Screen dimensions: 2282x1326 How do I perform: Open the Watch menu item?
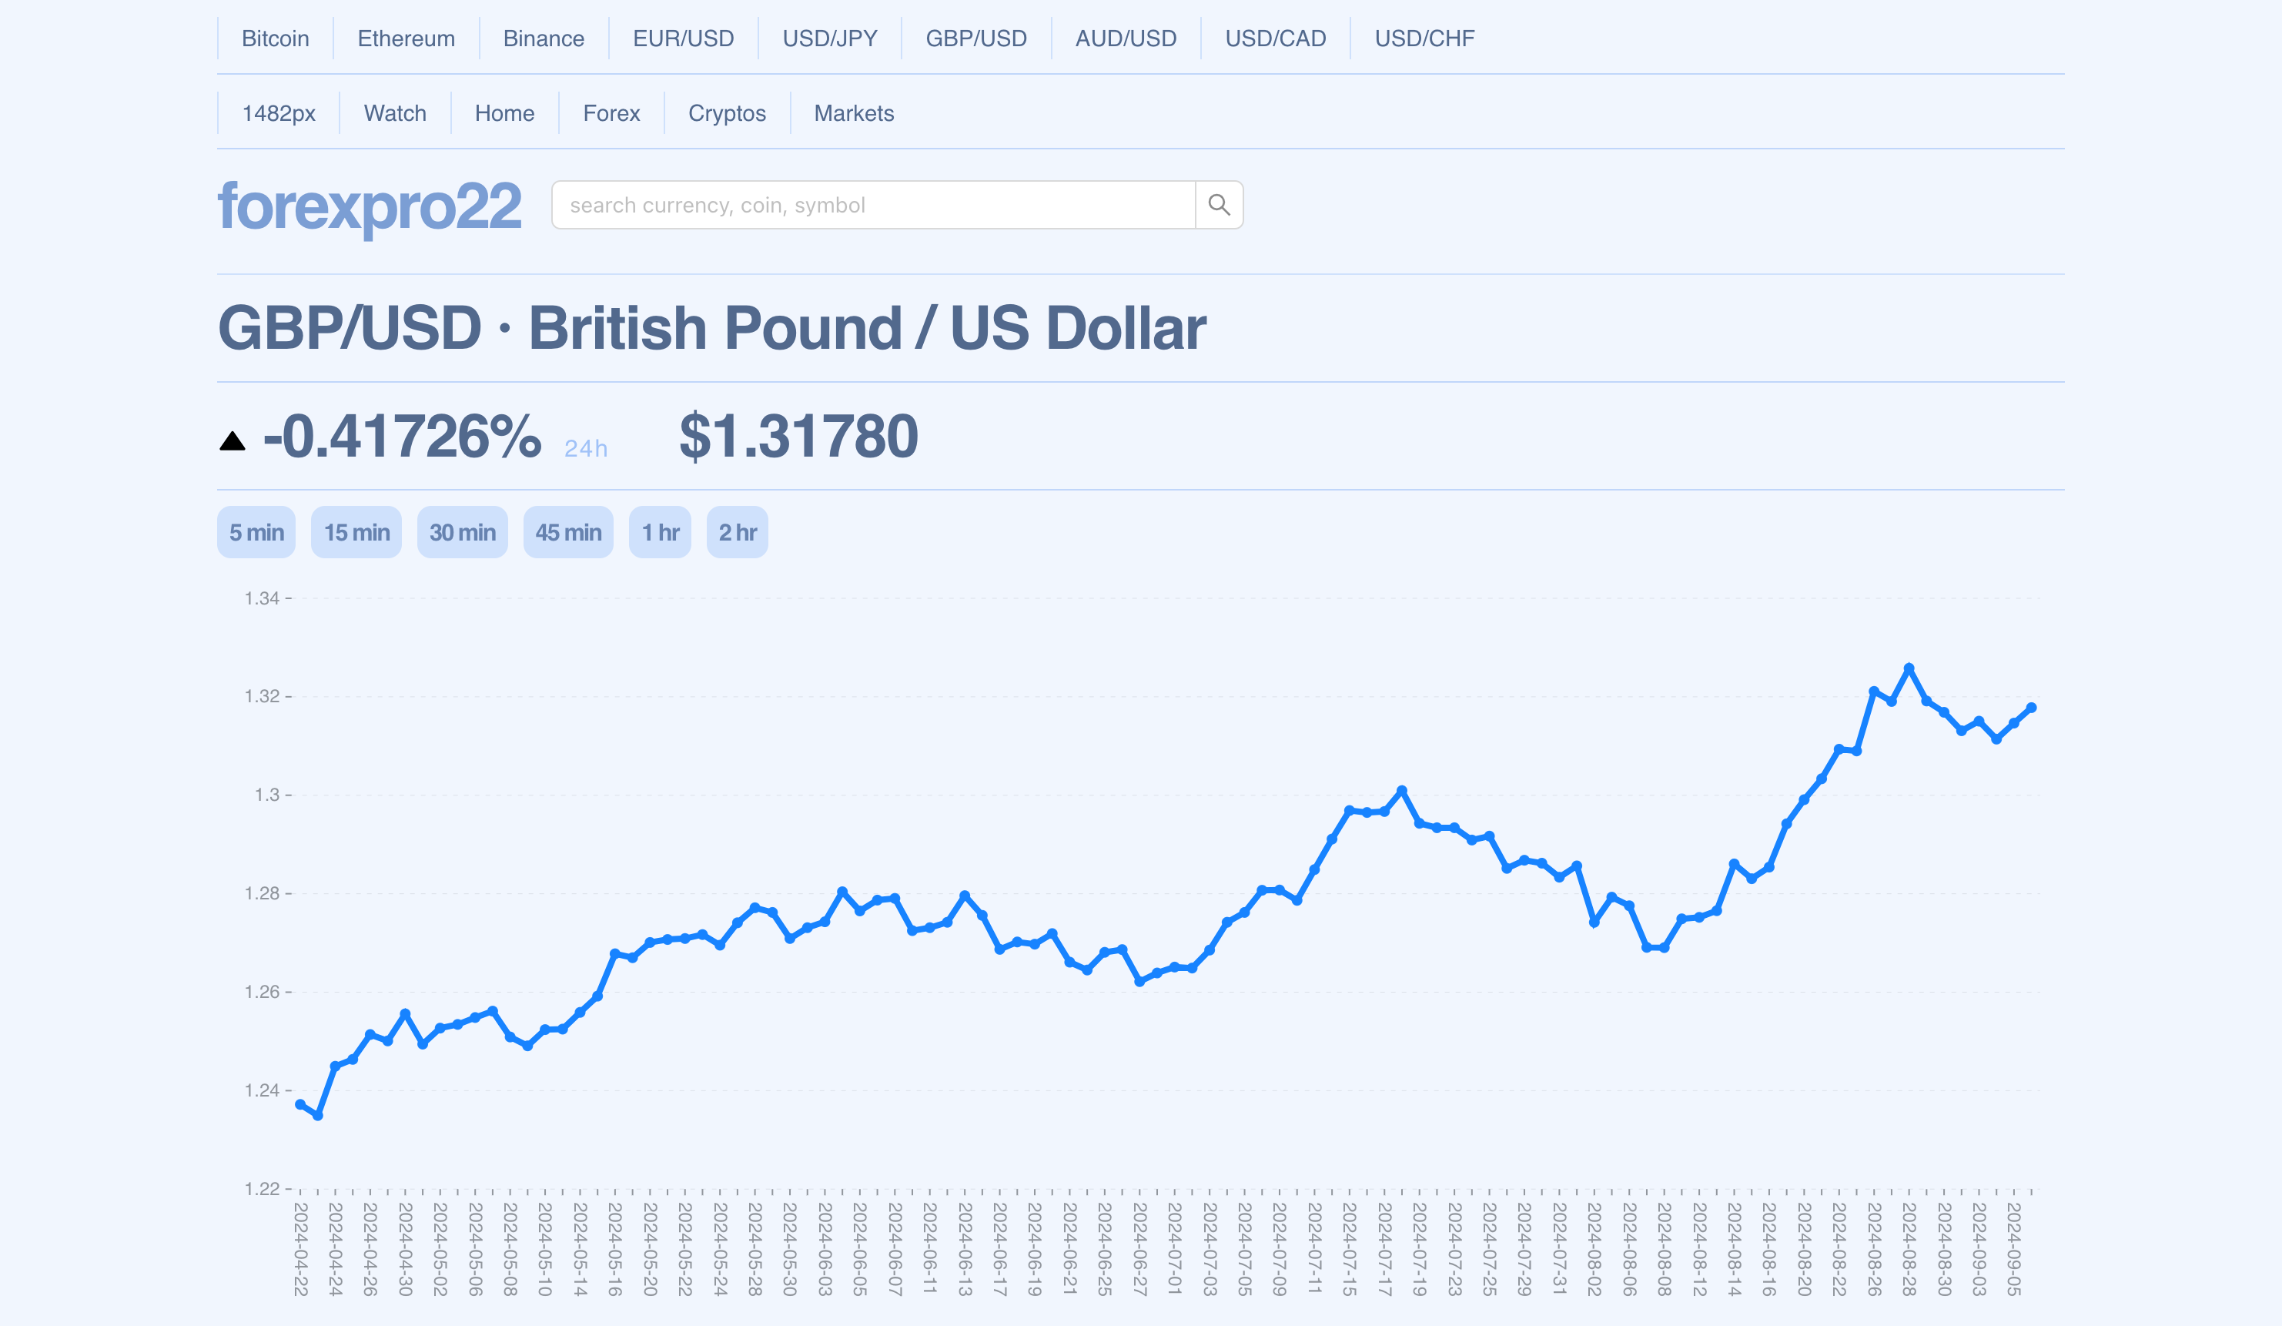[395, 113]
